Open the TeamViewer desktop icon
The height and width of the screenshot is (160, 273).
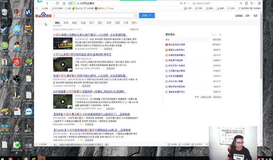(x=29, y=114)
